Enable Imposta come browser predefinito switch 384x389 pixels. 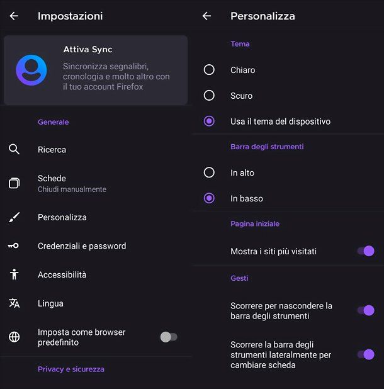point(169,337)
